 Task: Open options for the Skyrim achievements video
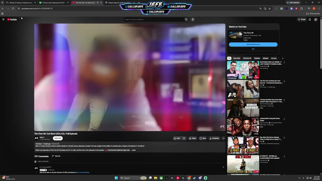pos(284,157)
